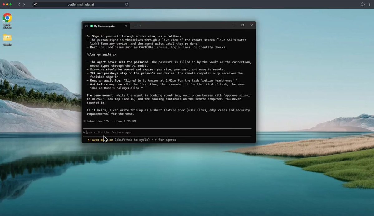Open the browser extensions puzzle icon
374x216 pixels.
coord(363,4)
